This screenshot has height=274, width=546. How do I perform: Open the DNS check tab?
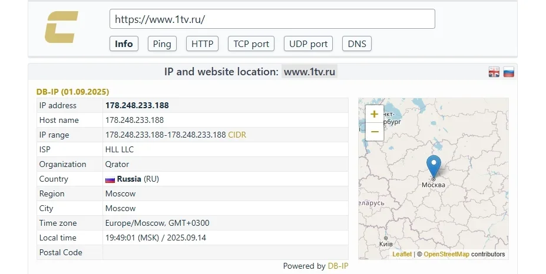tap(357, 44)
